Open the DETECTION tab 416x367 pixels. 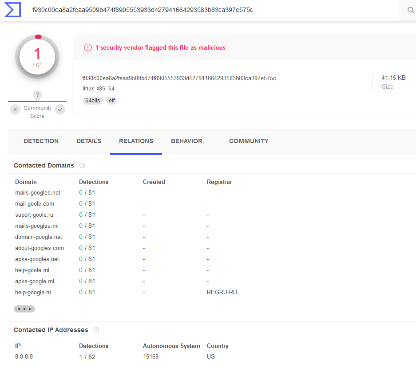41,141
